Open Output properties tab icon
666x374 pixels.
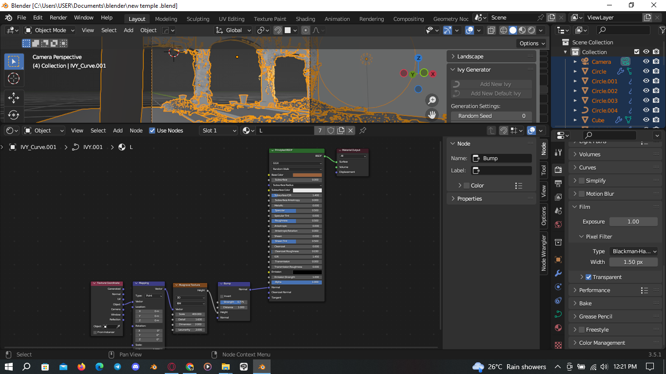point(558,183)
